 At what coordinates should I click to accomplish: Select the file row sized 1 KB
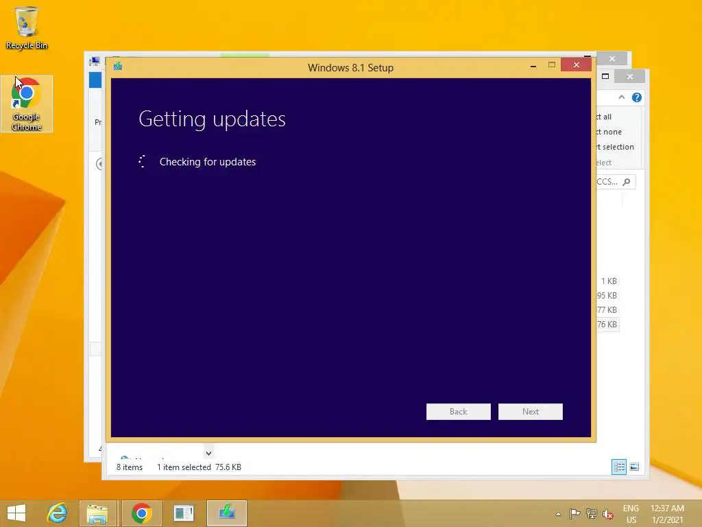(609, 281)
